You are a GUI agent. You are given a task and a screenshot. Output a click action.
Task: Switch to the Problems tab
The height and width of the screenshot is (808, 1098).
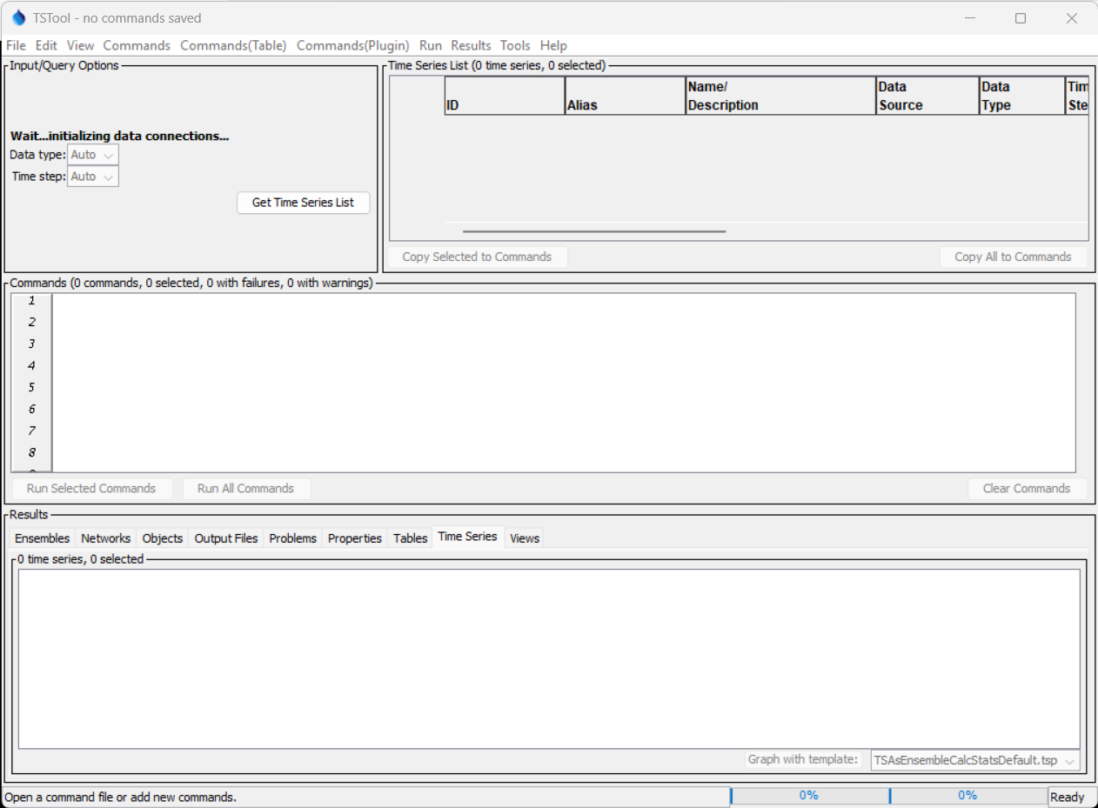(x=292, y=538)
